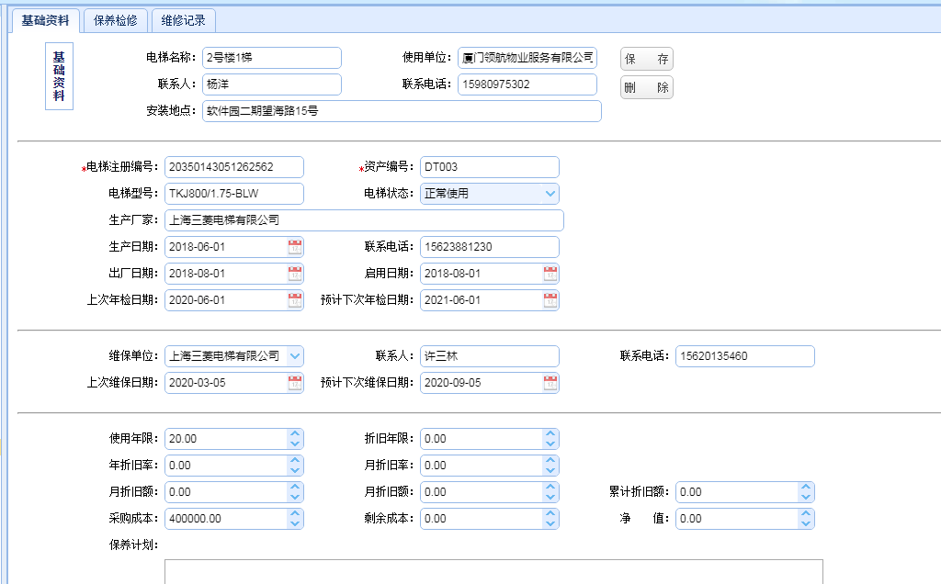Image resolution: width=941 pixels, height=584 pixels.
Task: Open calendar picker for 启用日期 field
Action: 550,274
